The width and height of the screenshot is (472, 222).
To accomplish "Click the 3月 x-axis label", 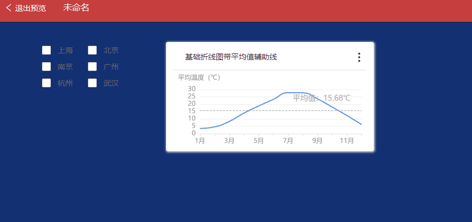I will (229, 140).
